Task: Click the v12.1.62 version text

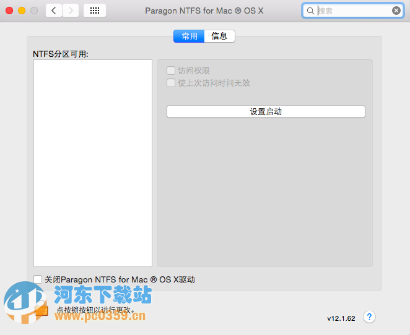Action: point(341,318)
